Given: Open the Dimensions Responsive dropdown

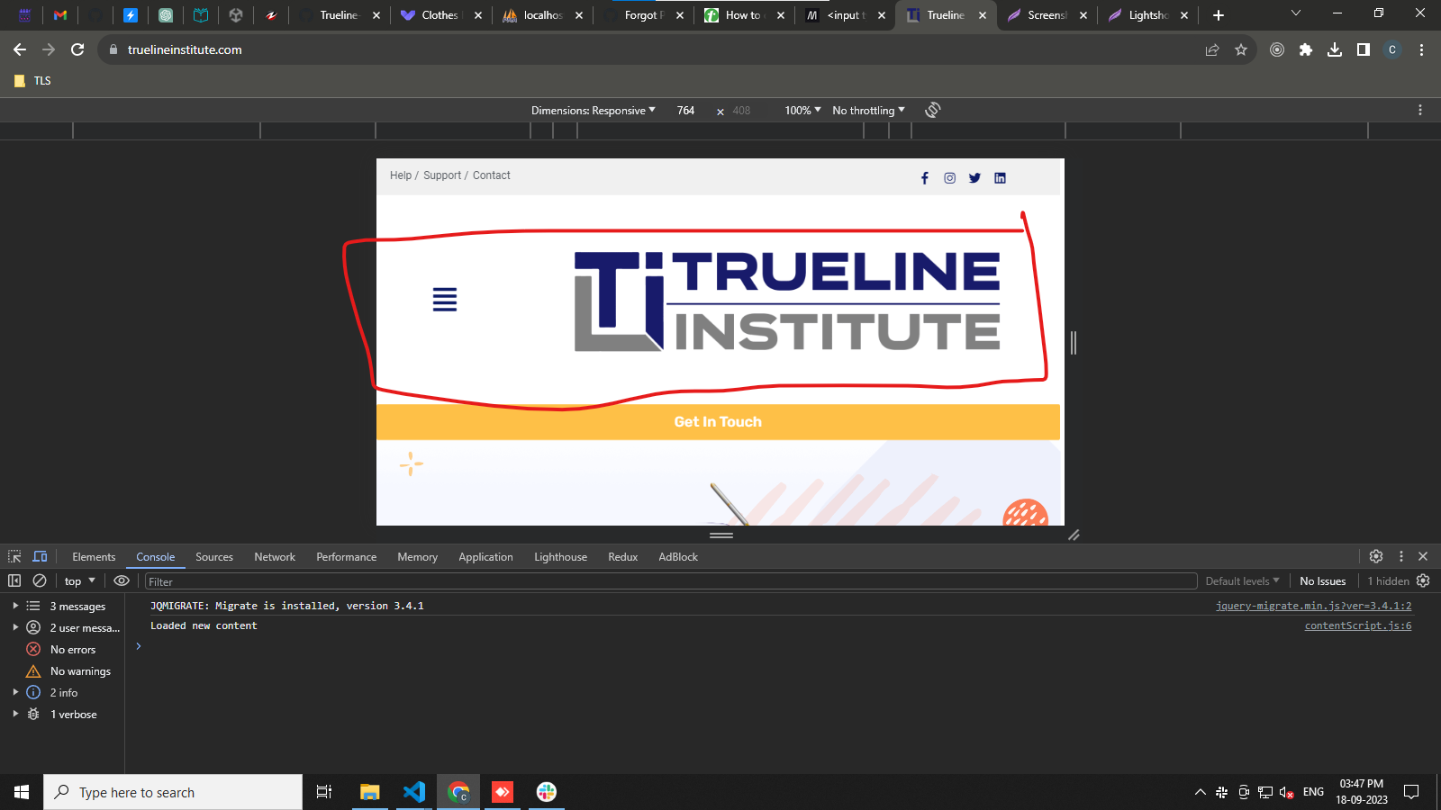Looking at the screenshot, I should click(x=593, y=111).
